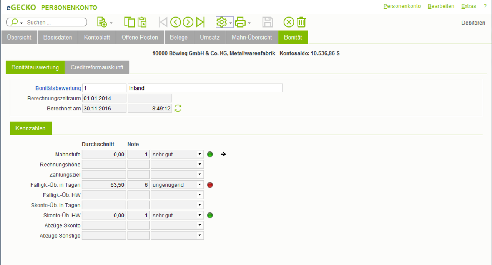Click the settings gear icon
Screen dimensions: 492x265
click(222, 22)
